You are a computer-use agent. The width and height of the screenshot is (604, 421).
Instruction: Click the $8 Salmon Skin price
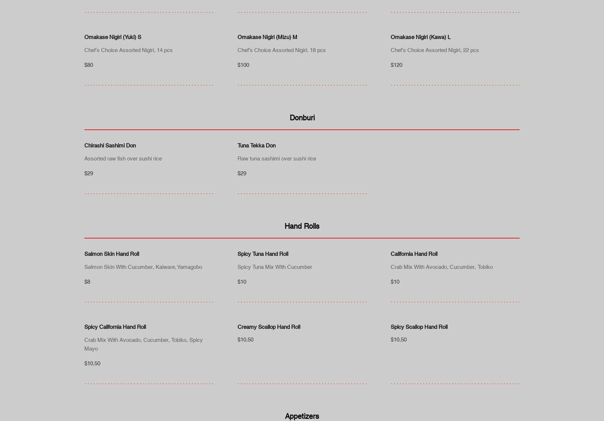[x=87, y=282]
